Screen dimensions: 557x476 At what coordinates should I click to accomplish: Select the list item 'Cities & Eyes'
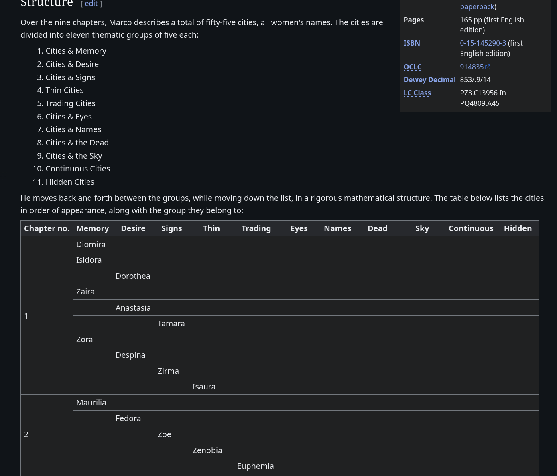(69, 117)
